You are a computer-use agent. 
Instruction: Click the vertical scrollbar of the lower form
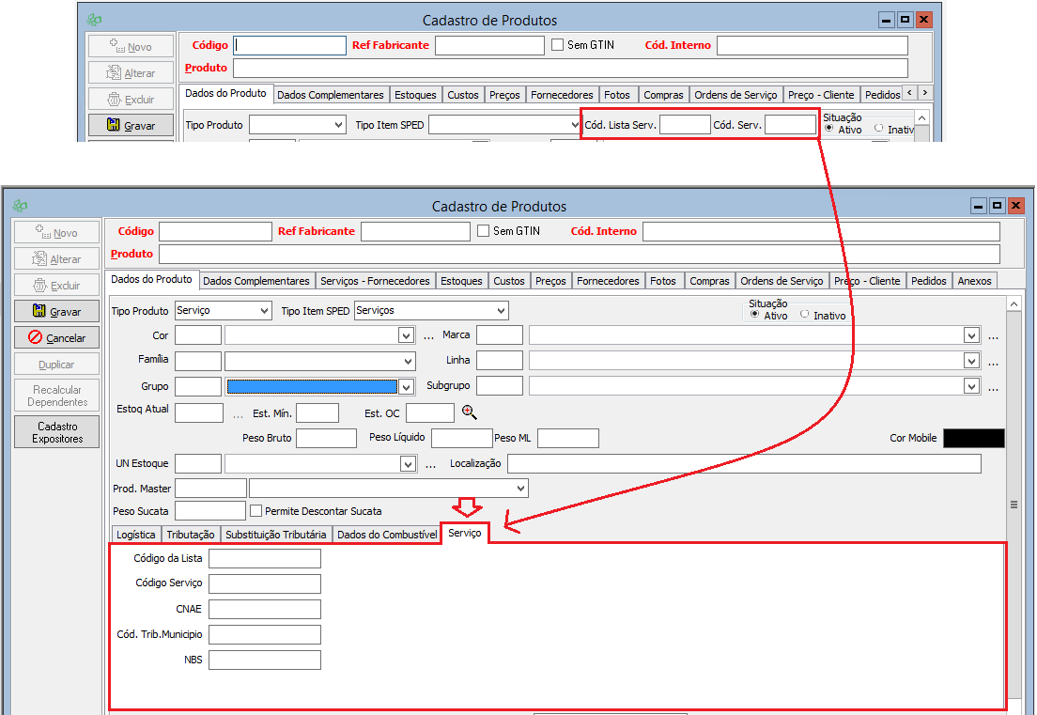tap(1014, 505)
